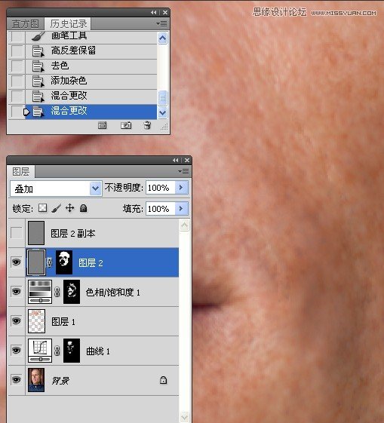Image resolution: width=384 pixels, height=423 pixels.
Task: Select the 图层 1 thumbnail
Action: 36,321
